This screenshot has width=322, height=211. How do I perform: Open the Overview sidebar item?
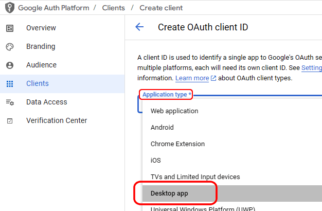[62, 28]
